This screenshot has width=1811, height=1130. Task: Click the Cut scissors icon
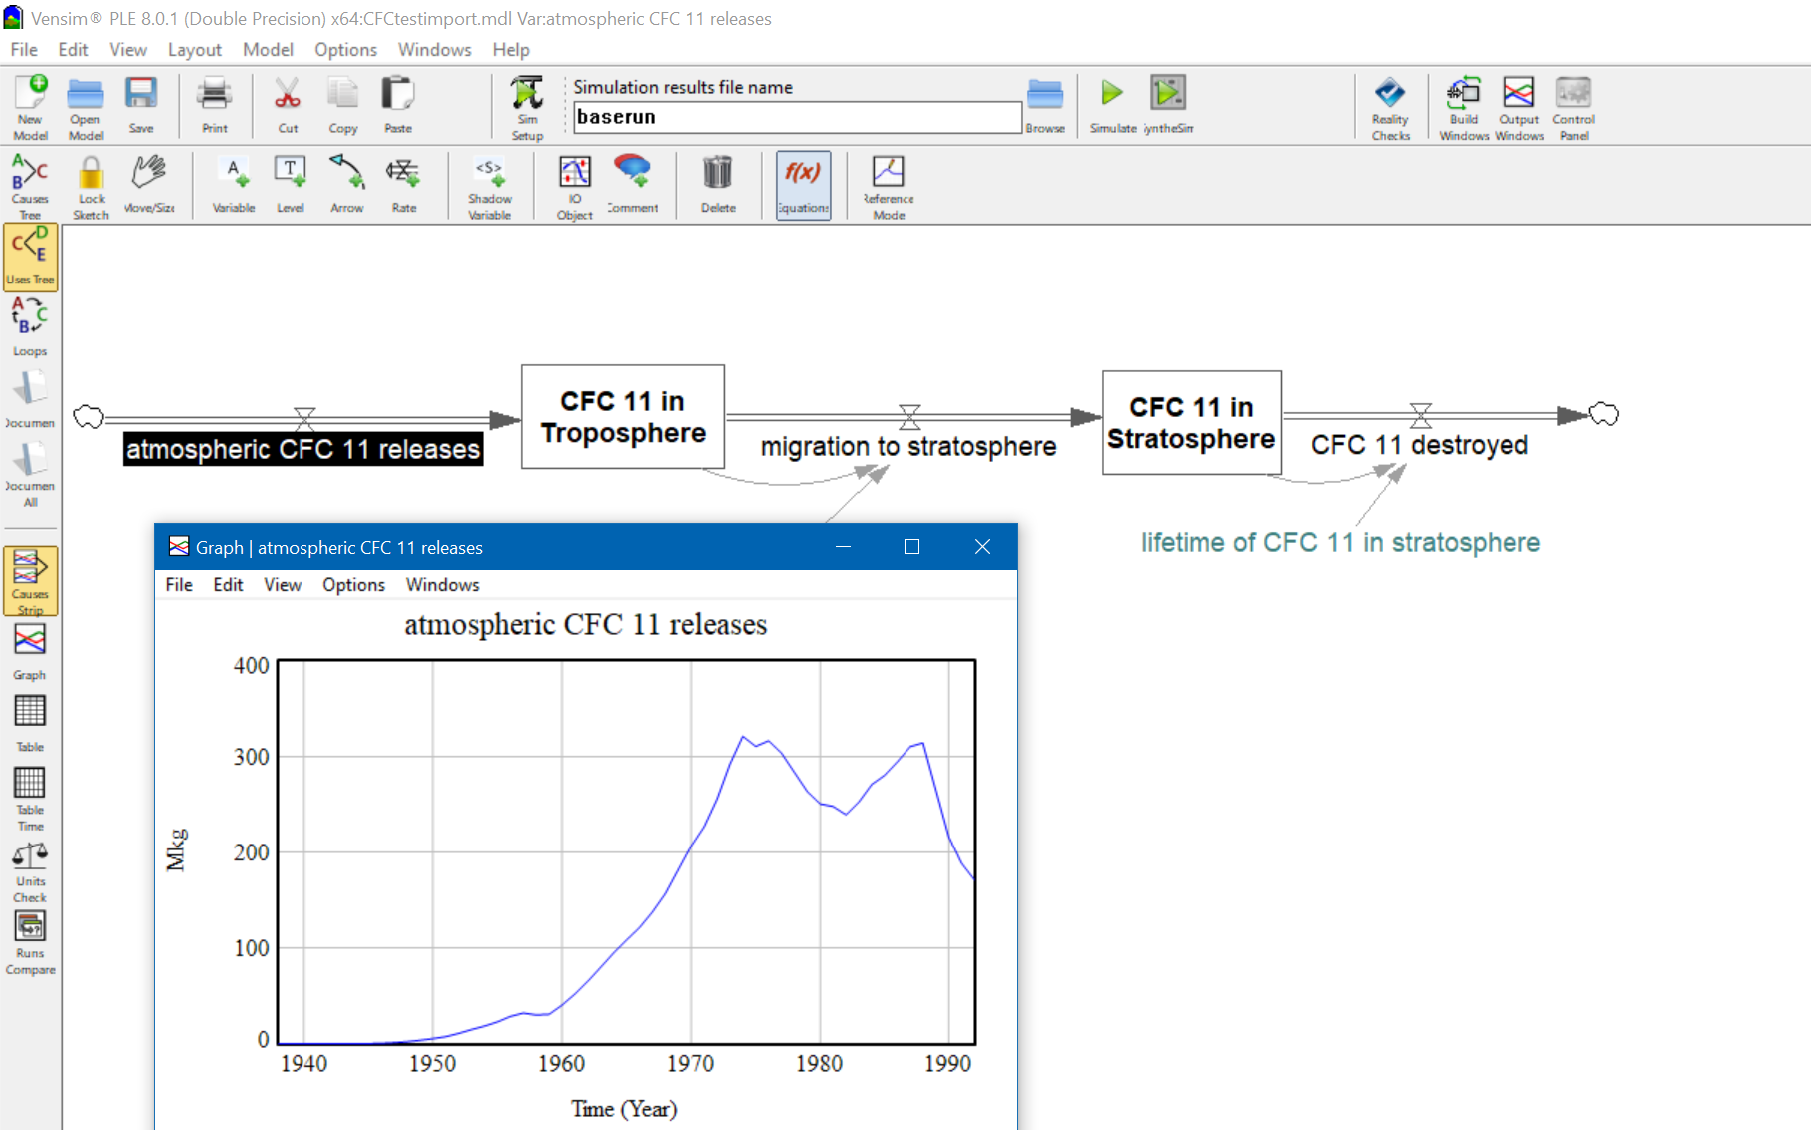[x=288, y=105]
